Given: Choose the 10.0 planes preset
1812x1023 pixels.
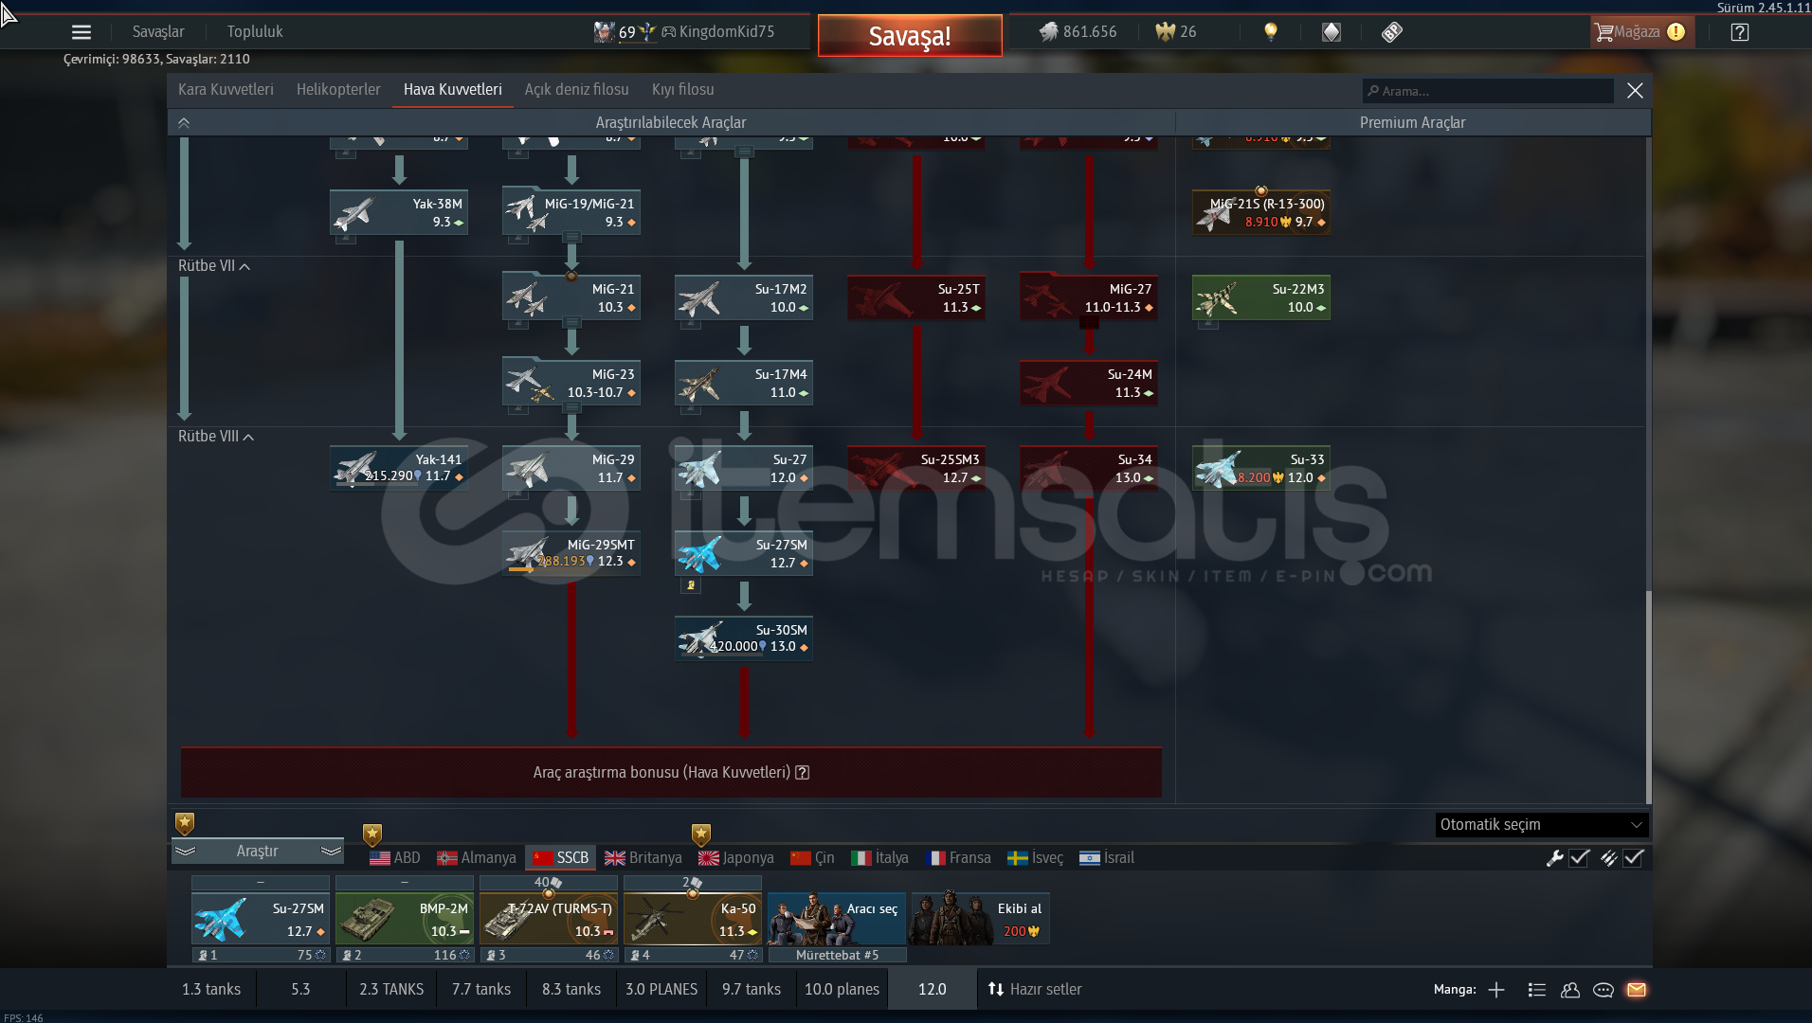Looking at the screenshot, I should pos(843,990).
